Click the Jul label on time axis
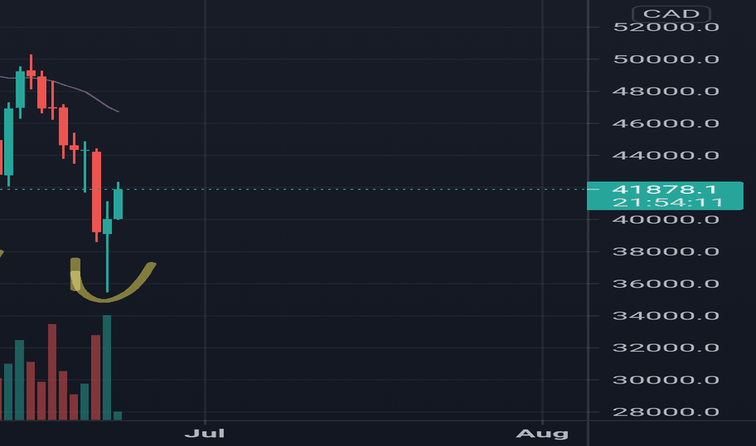 coord(205,434)
